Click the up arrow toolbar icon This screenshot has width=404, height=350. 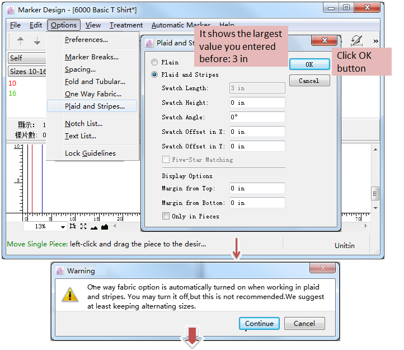tap(21, 40)
